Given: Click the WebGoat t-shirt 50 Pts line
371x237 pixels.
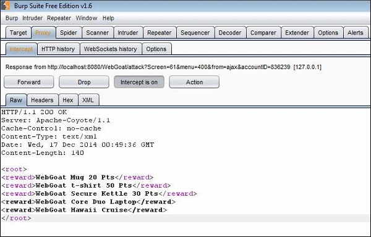Looking at the screenshot, I should [86, 186].
